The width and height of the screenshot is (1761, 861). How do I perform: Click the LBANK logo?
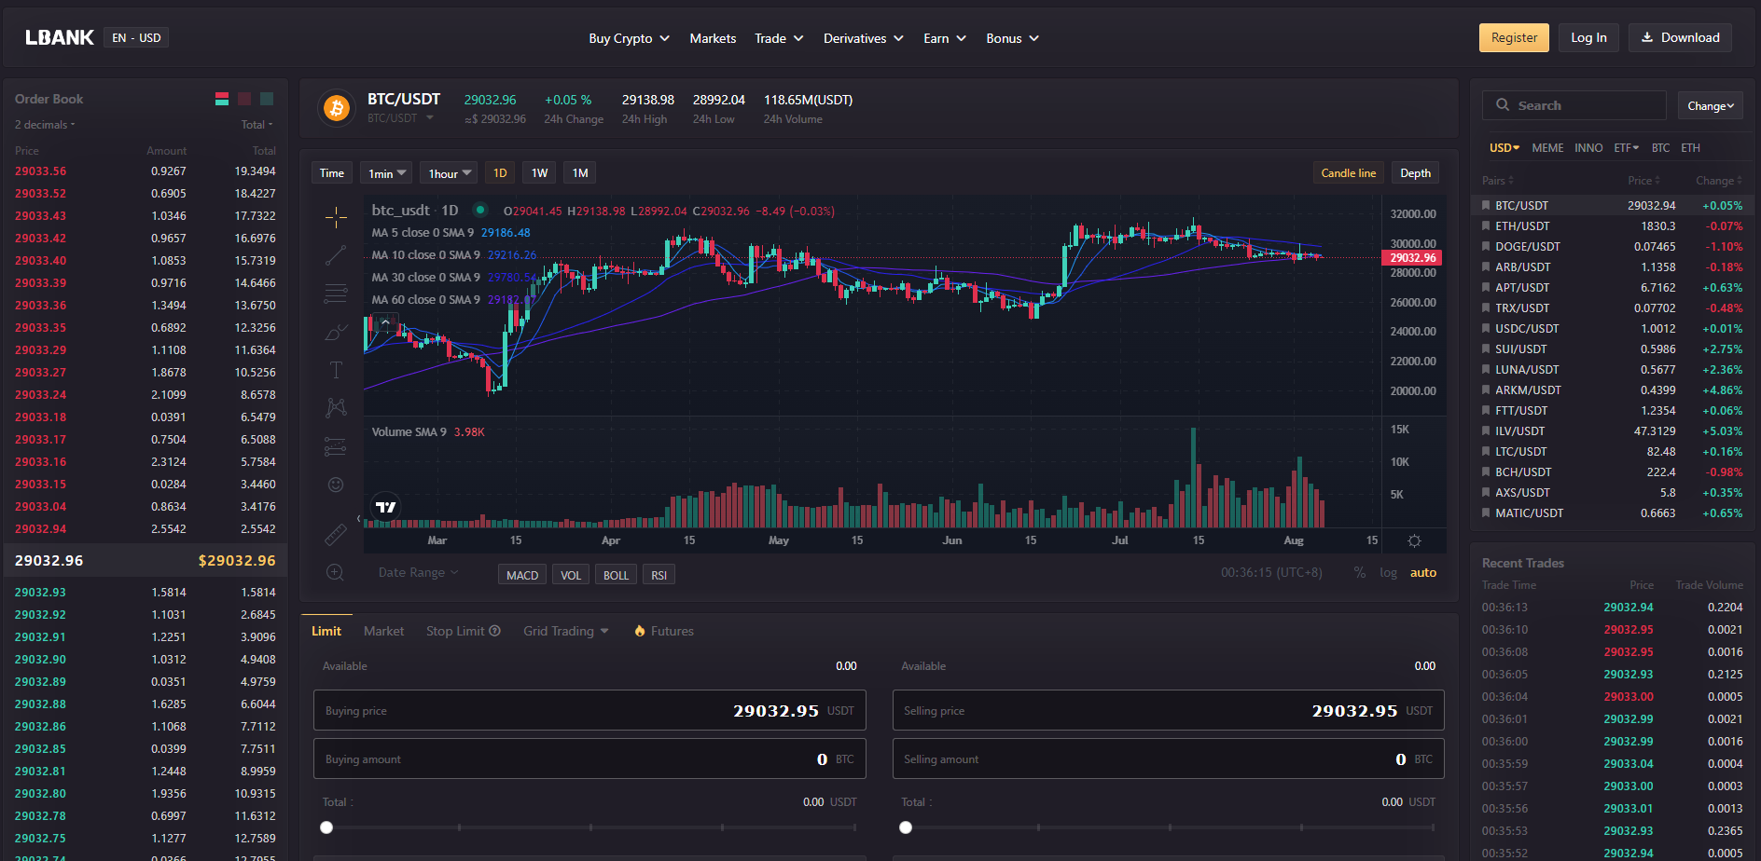click(x=59, y=37)
